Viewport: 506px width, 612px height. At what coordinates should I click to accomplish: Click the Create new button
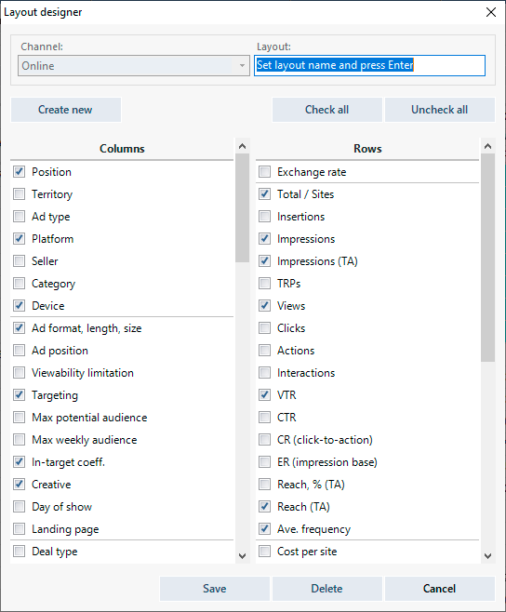pos(66,110)
